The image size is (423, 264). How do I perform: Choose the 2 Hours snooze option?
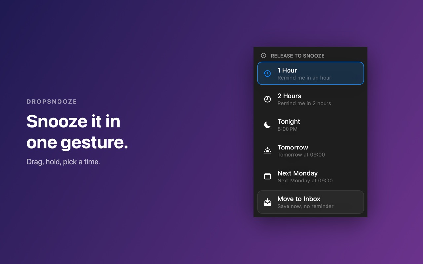[x=311, y=99]
